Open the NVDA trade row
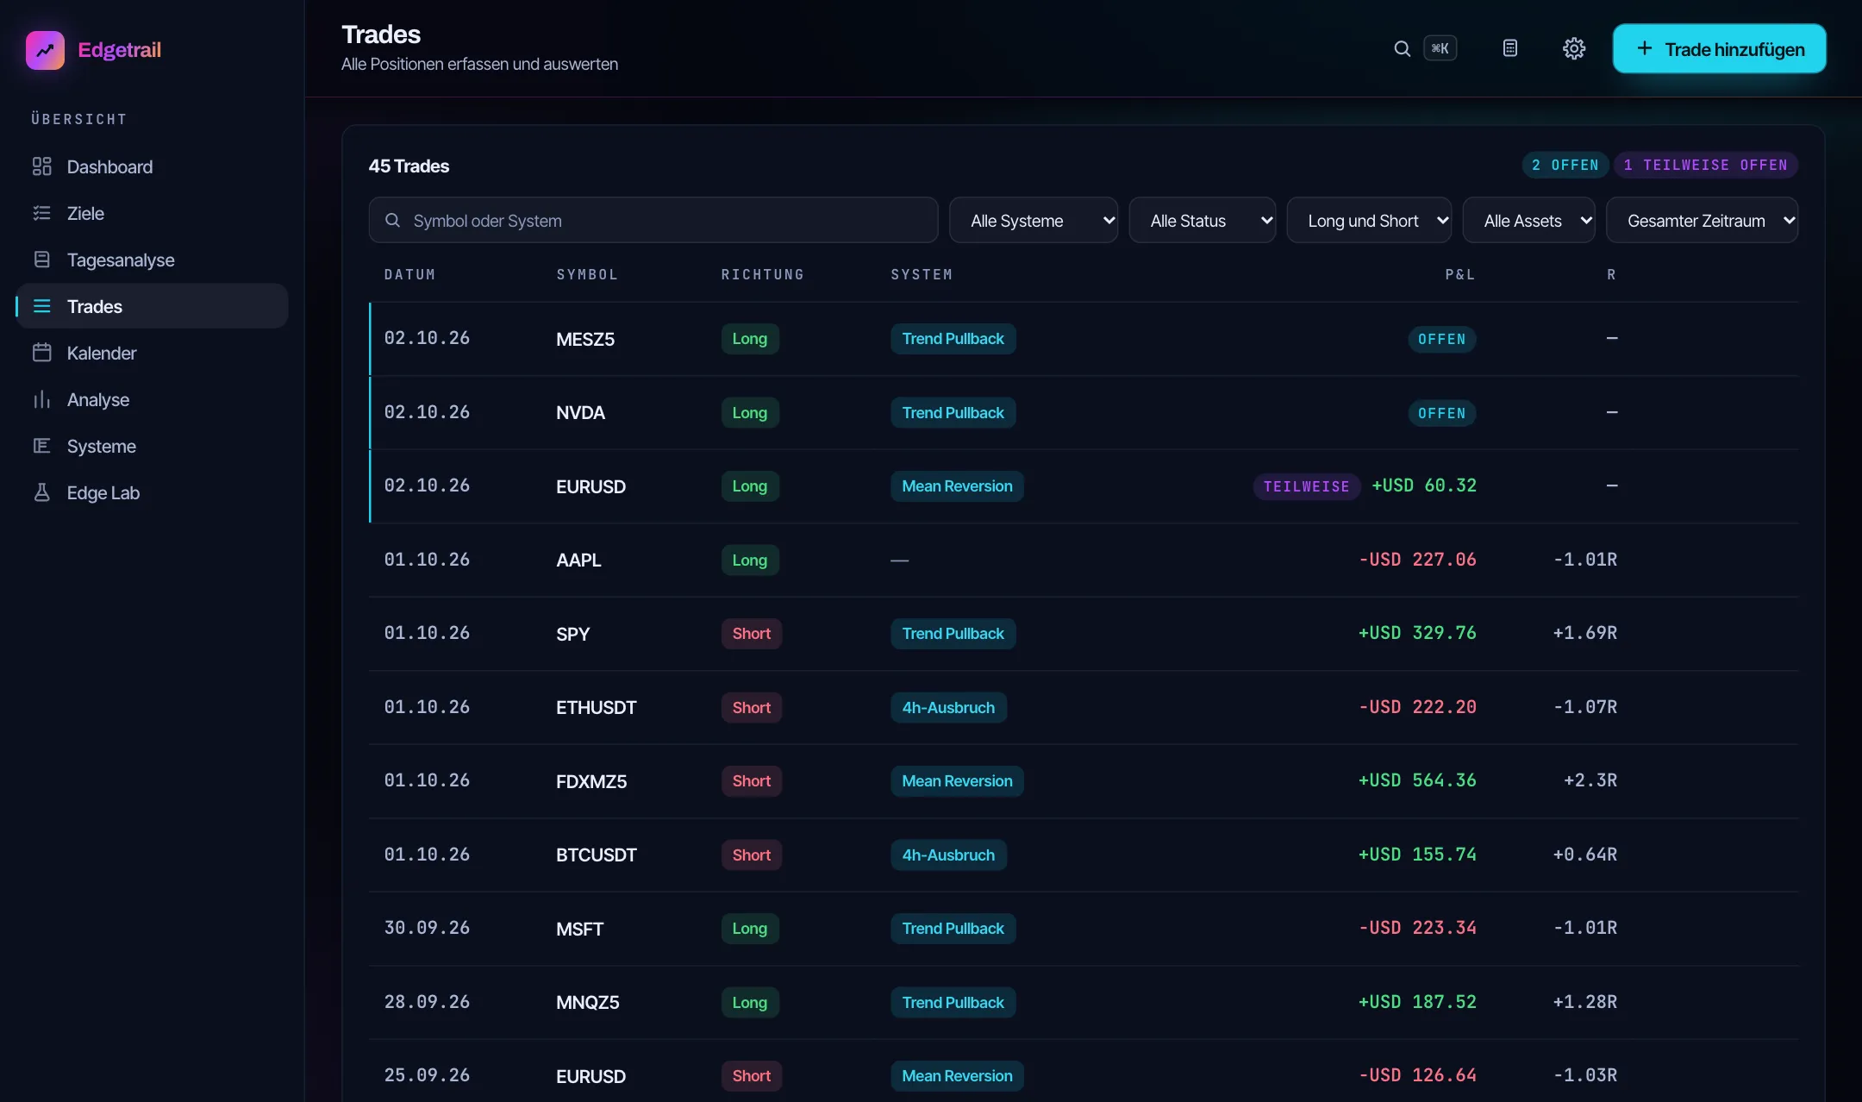1862x1102 pixels. click(1084, 412)
